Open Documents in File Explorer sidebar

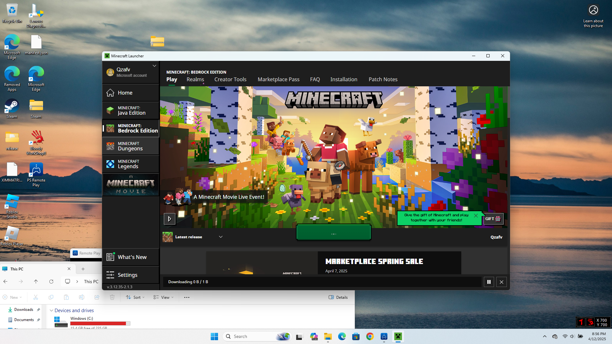(x=24, y=320)
